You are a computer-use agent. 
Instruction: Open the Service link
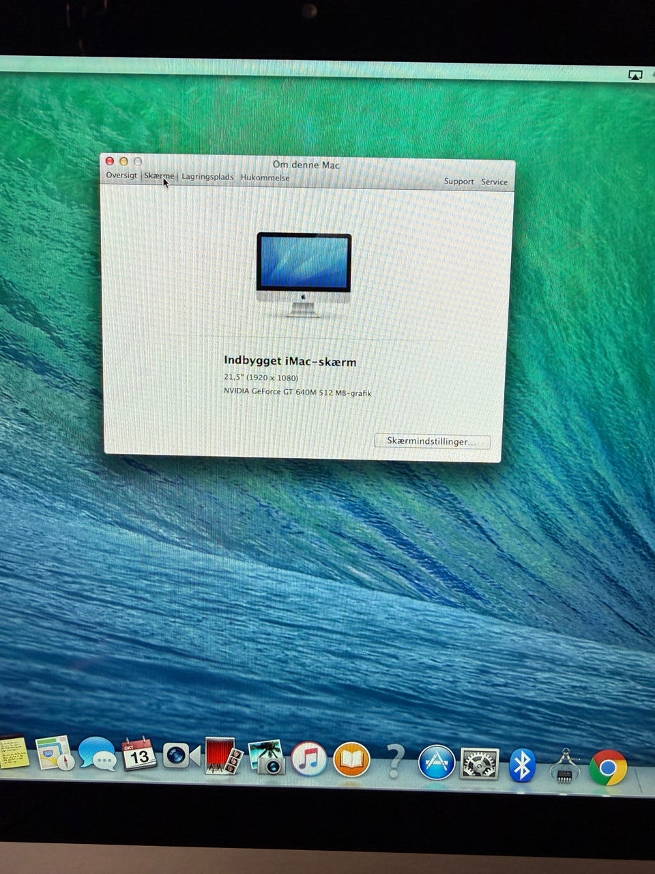(494, 182)
